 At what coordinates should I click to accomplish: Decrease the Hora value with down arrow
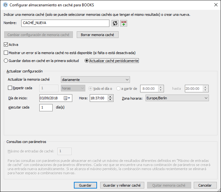click(110, 100)
